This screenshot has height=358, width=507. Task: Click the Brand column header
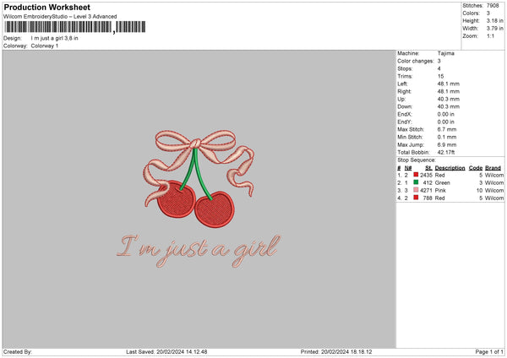(493, 168)
